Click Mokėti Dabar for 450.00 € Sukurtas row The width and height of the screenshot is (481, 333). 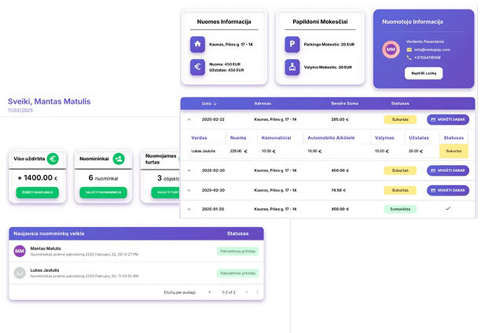point(448,170)
